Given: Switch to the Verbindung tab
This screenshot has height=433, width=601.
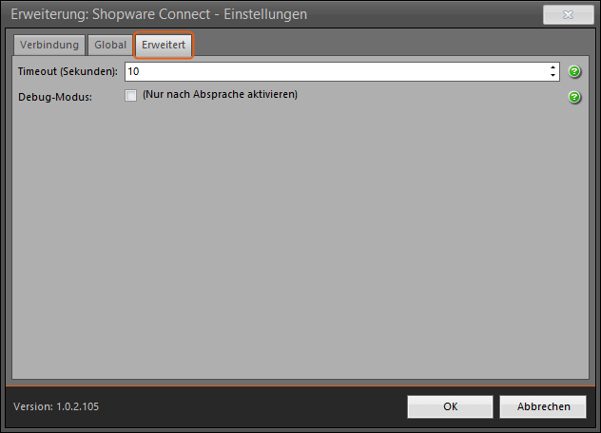Looking at the screenshot, I should 49,46.
